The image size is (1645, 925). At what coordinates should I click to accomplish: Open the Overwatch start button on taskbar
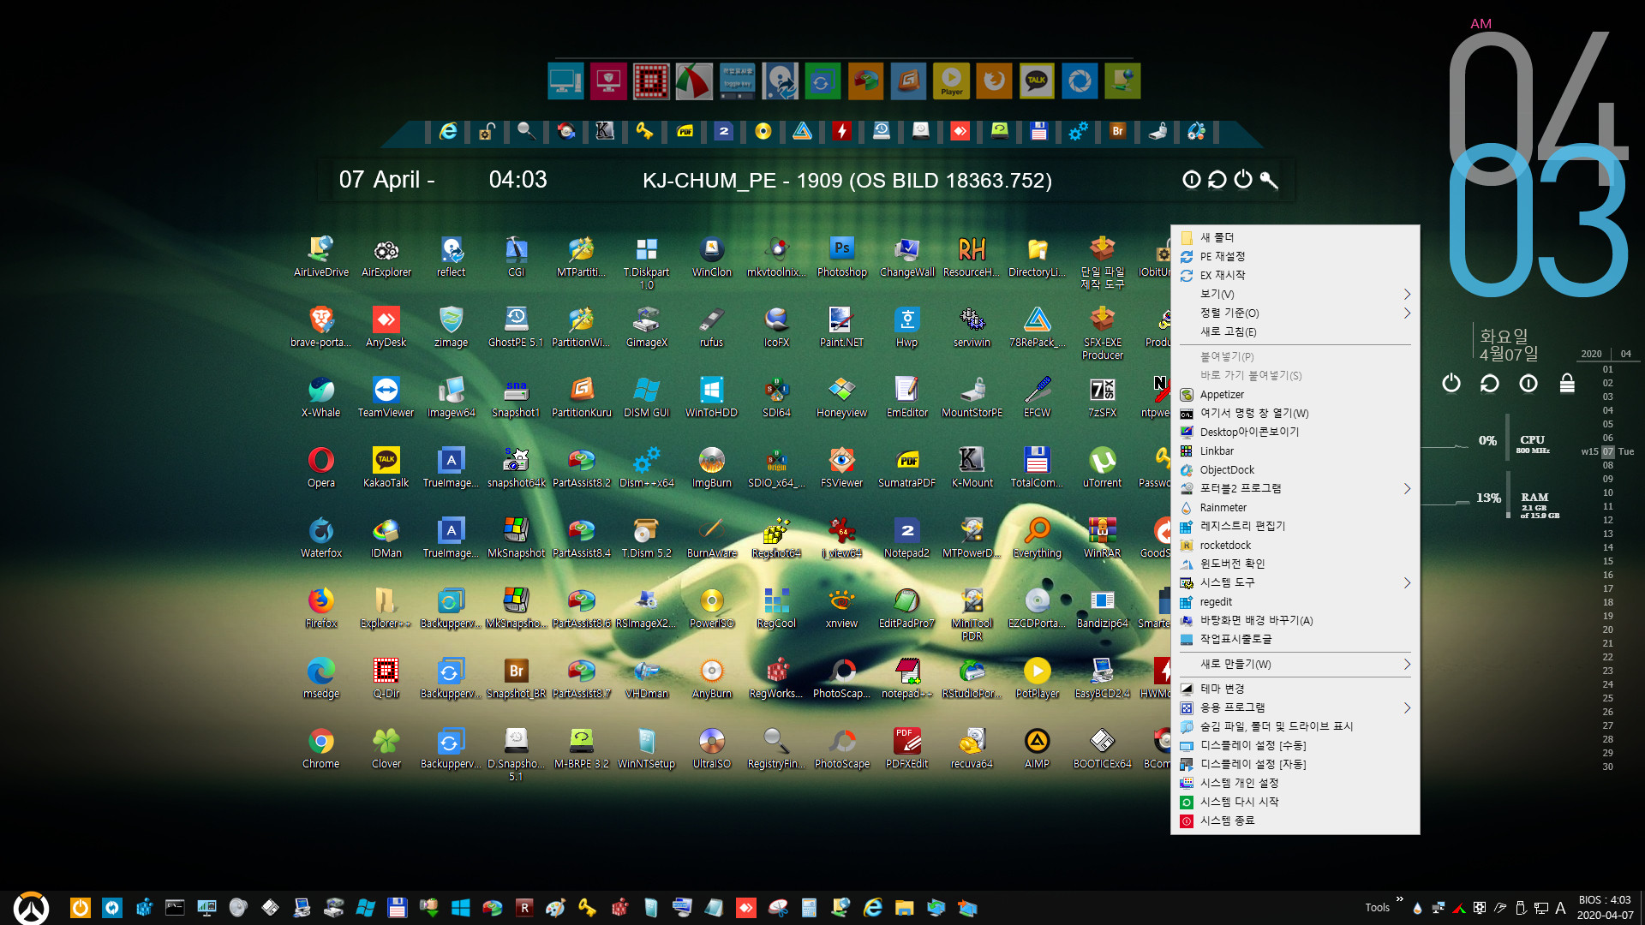point(31,908)
